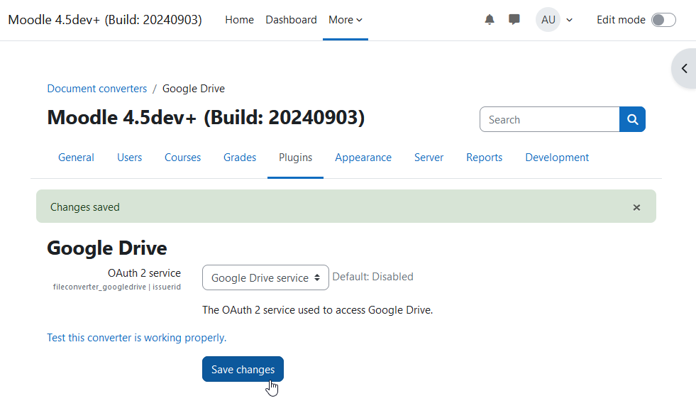Open the notifications bell icon

pos(489,20)
